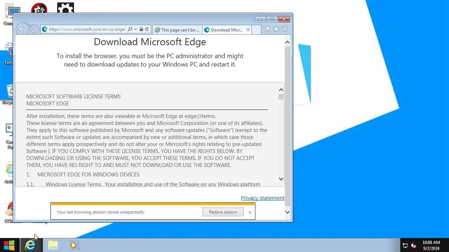Click the Edge site icon in address bar
Screen dimensions: 449x252
click(x=45, y=29)
